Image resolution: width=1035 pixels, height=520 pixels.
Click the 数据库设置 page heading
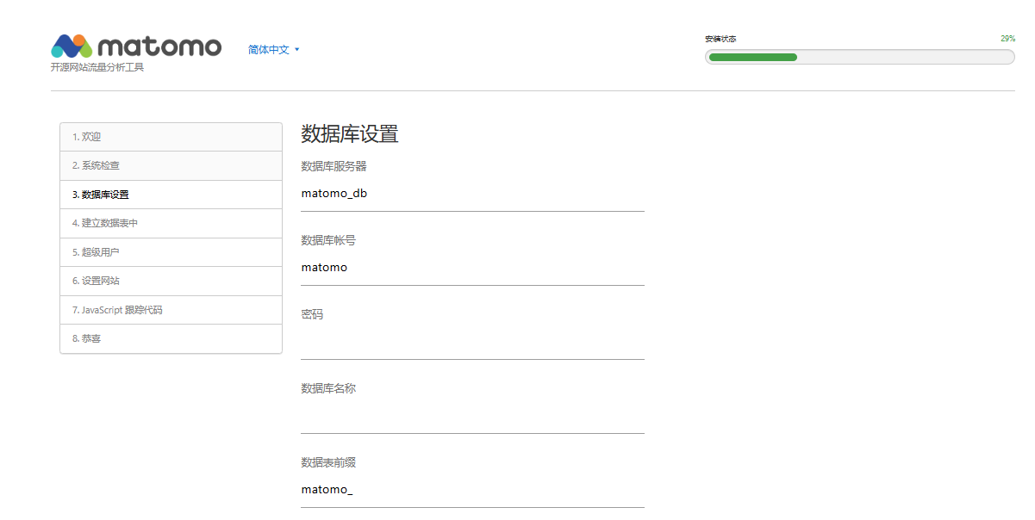pyautogui.click(x=348, y=134)
